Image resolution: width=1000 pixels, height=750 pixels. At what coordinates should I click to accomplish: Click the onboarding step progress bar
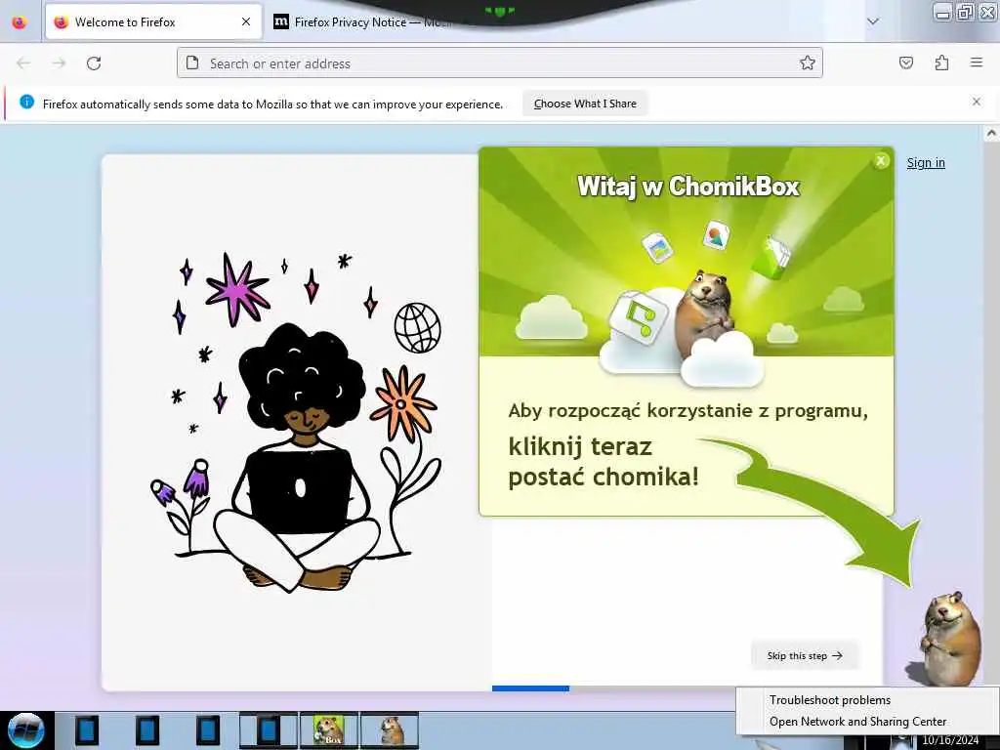pos(687,688)
